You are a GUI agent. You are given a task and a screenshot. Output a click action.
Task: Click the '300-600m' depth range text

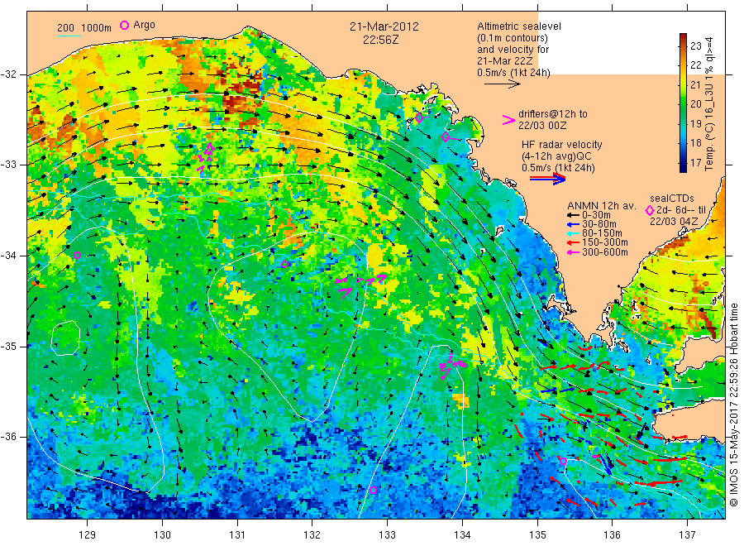coord(605,252)
